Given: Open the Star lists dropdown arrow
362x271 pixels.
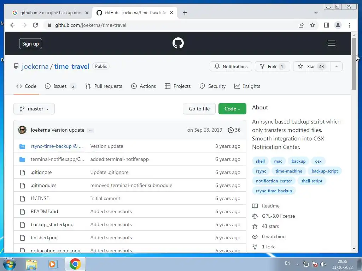Looking at the screenshot, I should [x=337, y=67].
